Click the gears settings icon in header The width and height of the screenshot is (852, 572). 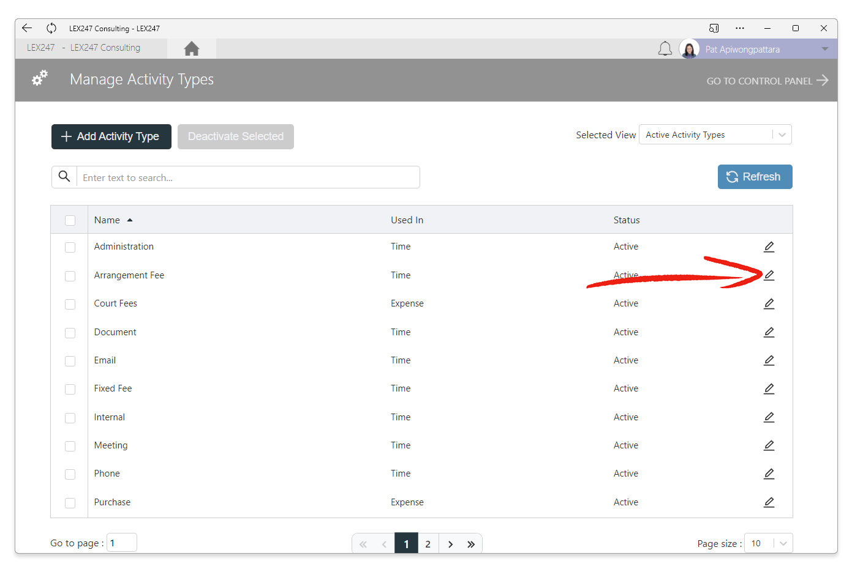[40, 78]
